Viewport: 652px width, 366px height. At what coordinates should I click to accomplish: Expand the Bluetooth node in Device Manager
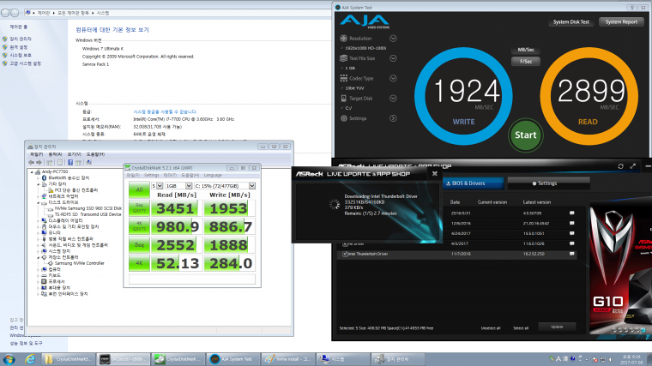tap(39, 177)
